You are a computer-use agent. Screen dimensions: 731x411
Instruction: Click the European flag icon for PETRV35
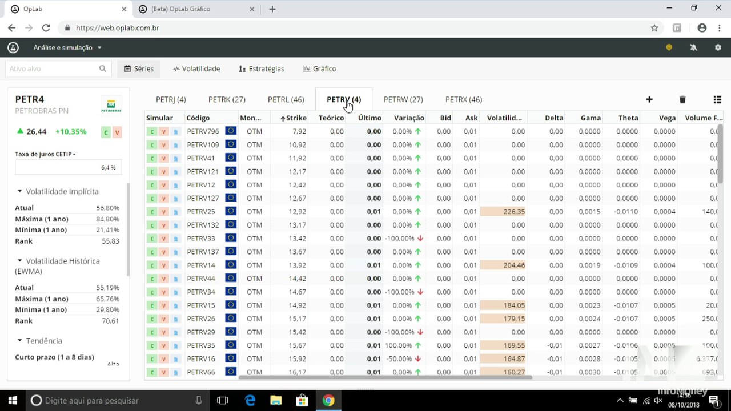[x=231, y=345]
